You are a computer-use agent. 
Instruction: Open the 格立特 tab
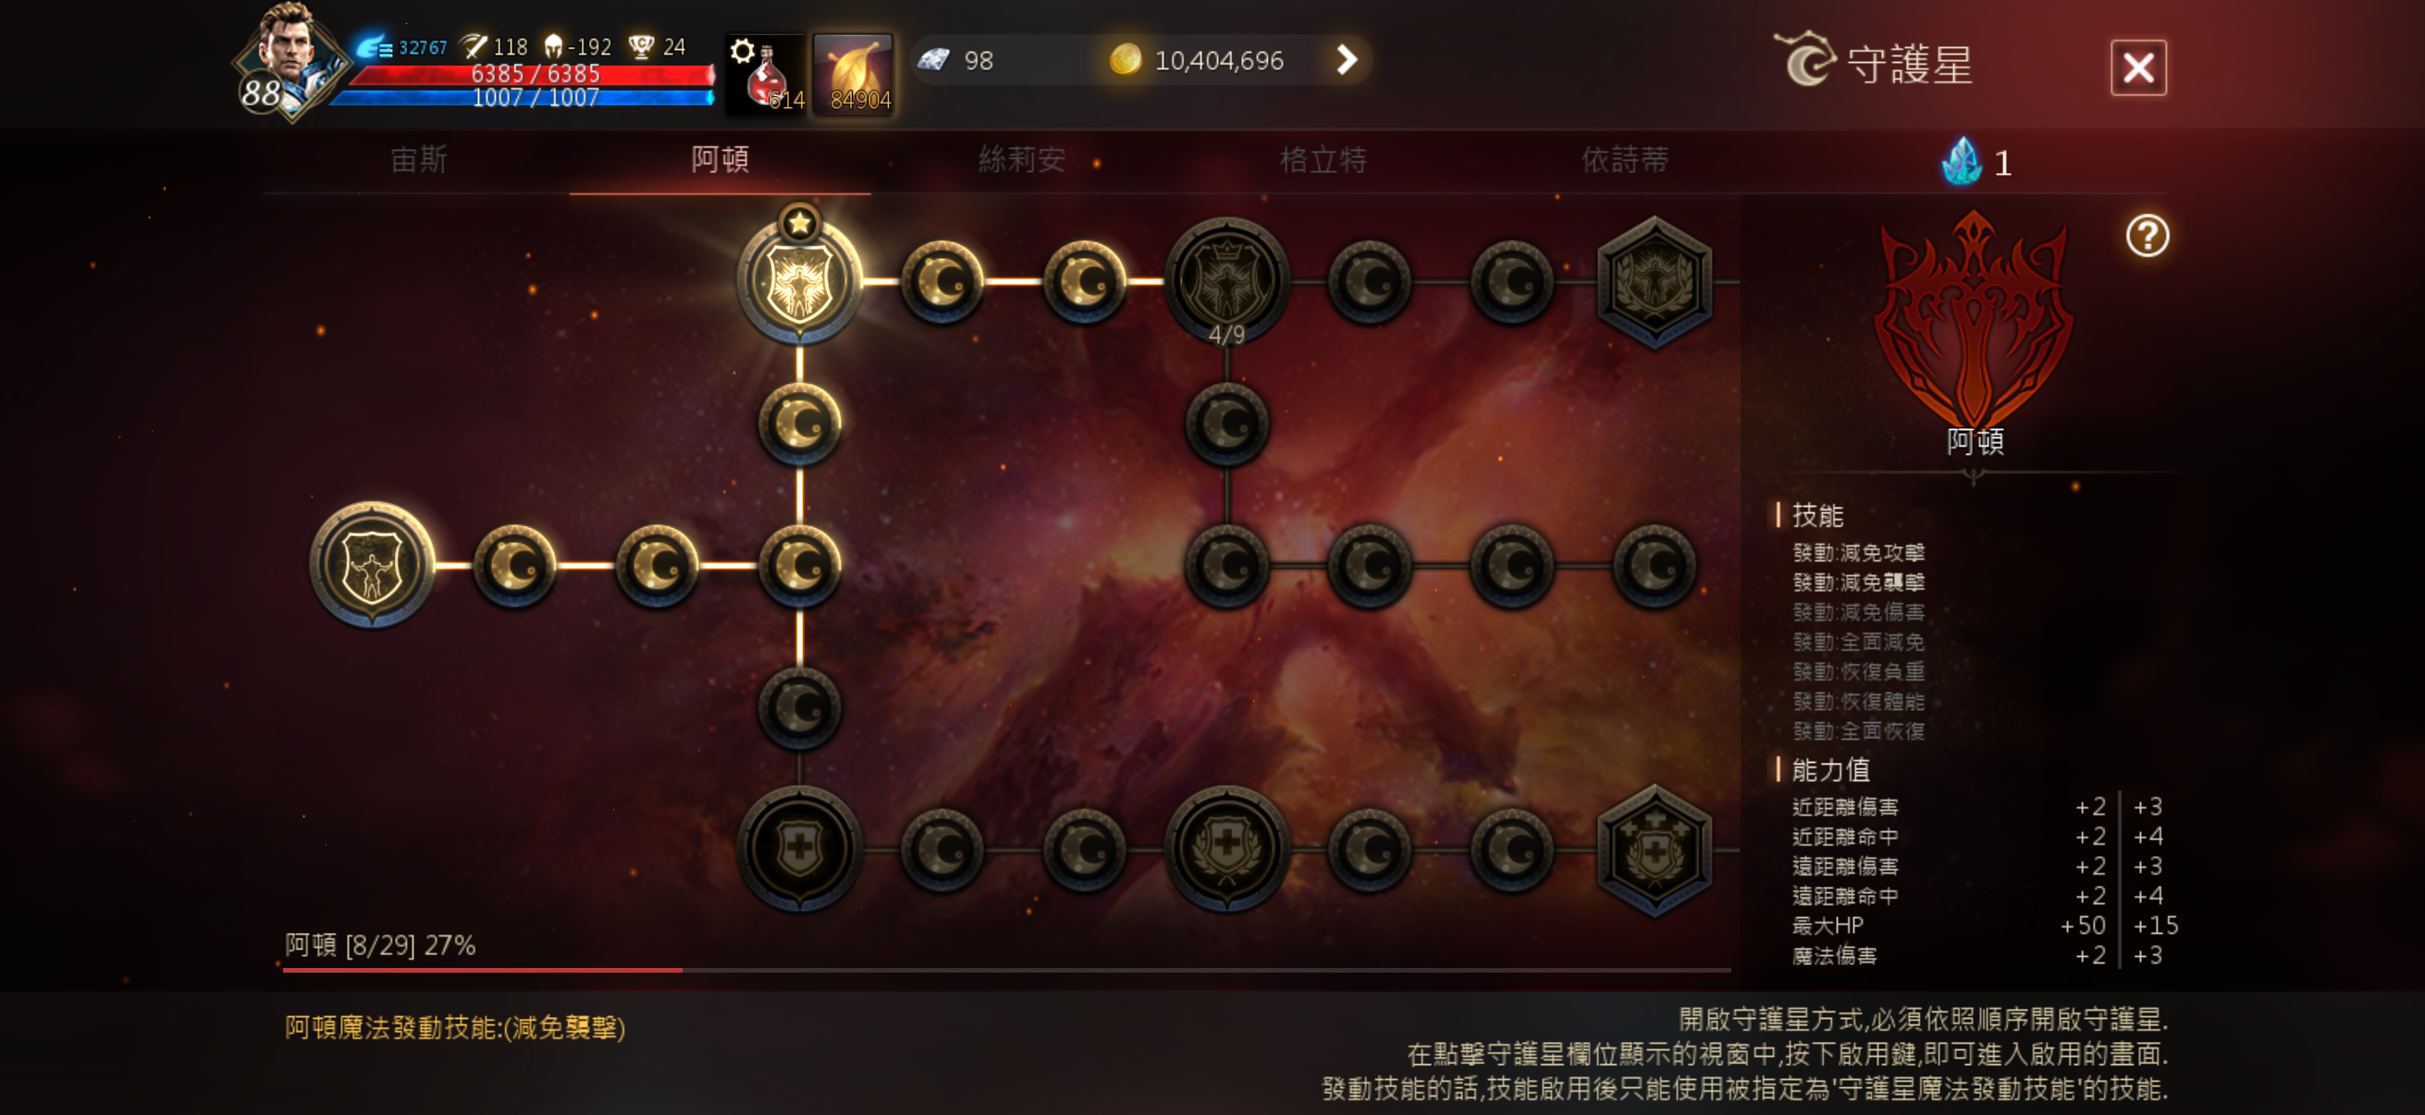(1323, 160)
